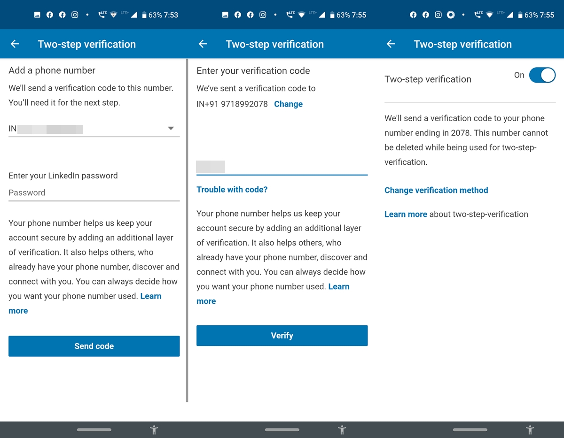Image resolution: width=564 pixels, height=438 pixels.
Task: Tap image notification icon in middle screen status bar
Action: (225, 15)
